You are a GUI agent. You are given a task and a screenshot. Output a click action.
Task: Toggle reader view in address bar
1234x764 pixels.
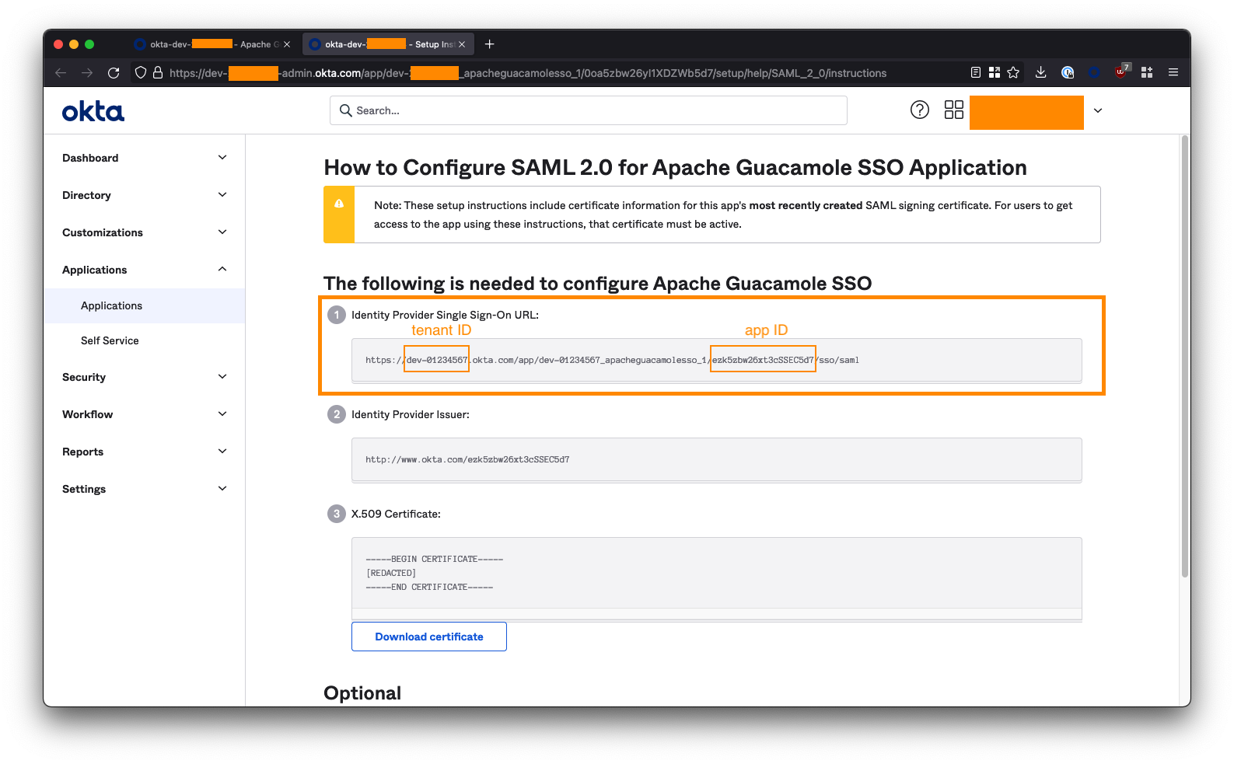pyautogui.click(x=975, y=73)
